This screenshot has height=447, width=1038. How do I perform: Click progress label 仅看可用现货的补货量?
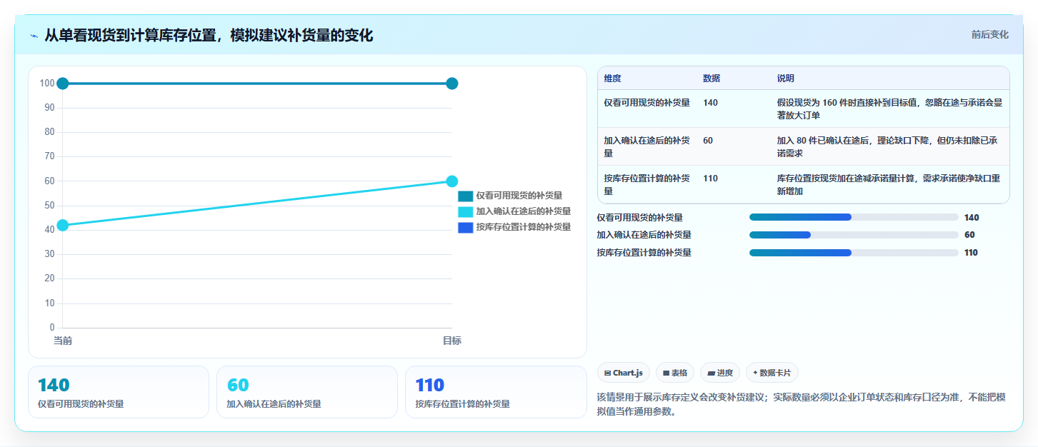(639, 217)
